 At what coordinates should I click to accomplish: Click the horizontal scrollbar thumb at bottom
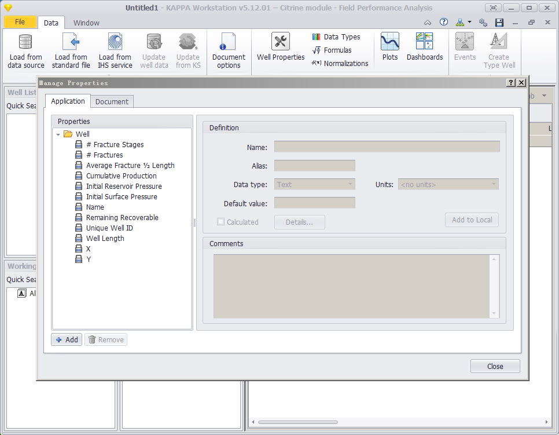click(x=297, y=422)
